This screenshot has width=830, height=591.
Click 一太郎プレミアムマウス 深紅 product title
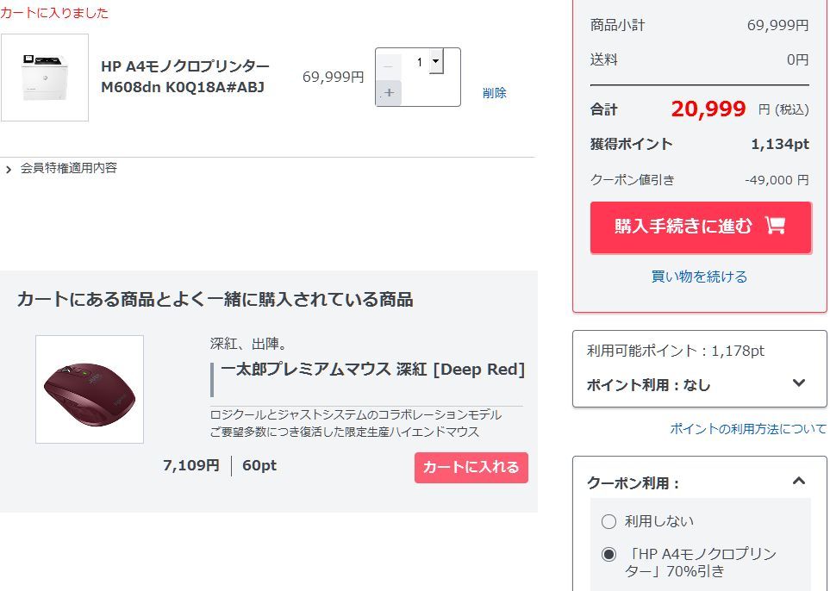tap(372, 370)
